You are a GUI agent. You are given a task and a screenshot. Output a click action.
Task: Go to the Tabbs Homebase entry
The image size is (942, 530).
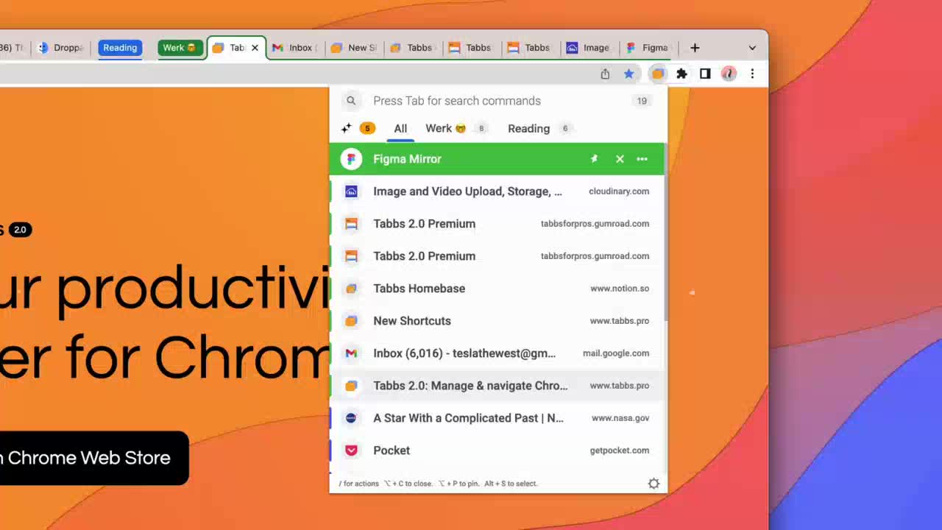[x=497, y=289]
